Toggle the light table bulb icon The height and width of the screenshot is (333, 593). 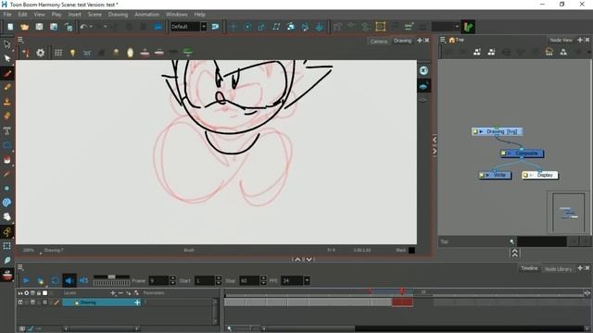click(72, 53)
